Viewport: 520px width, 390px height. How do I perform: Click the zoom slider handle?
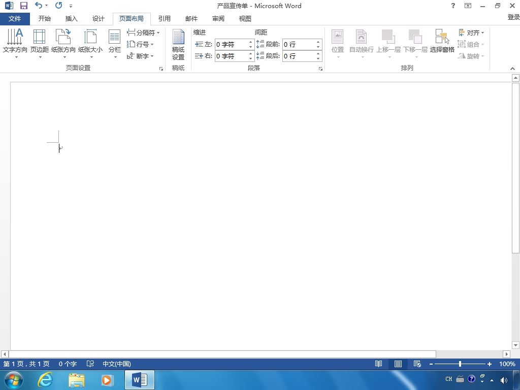point(460,364)
